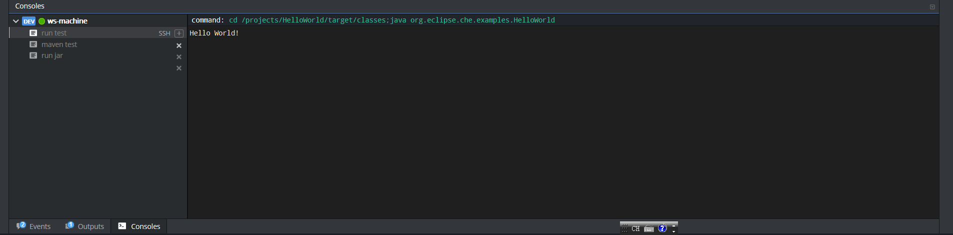This screenshot has height=235, width=953.
Task: Select the maven test console
Action: pos(59,44)
